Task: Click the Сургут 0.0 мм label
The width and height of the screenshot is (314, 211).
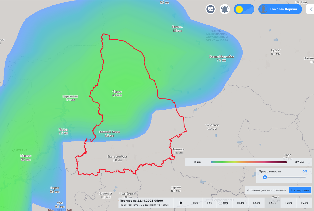Action: (276, 52)
